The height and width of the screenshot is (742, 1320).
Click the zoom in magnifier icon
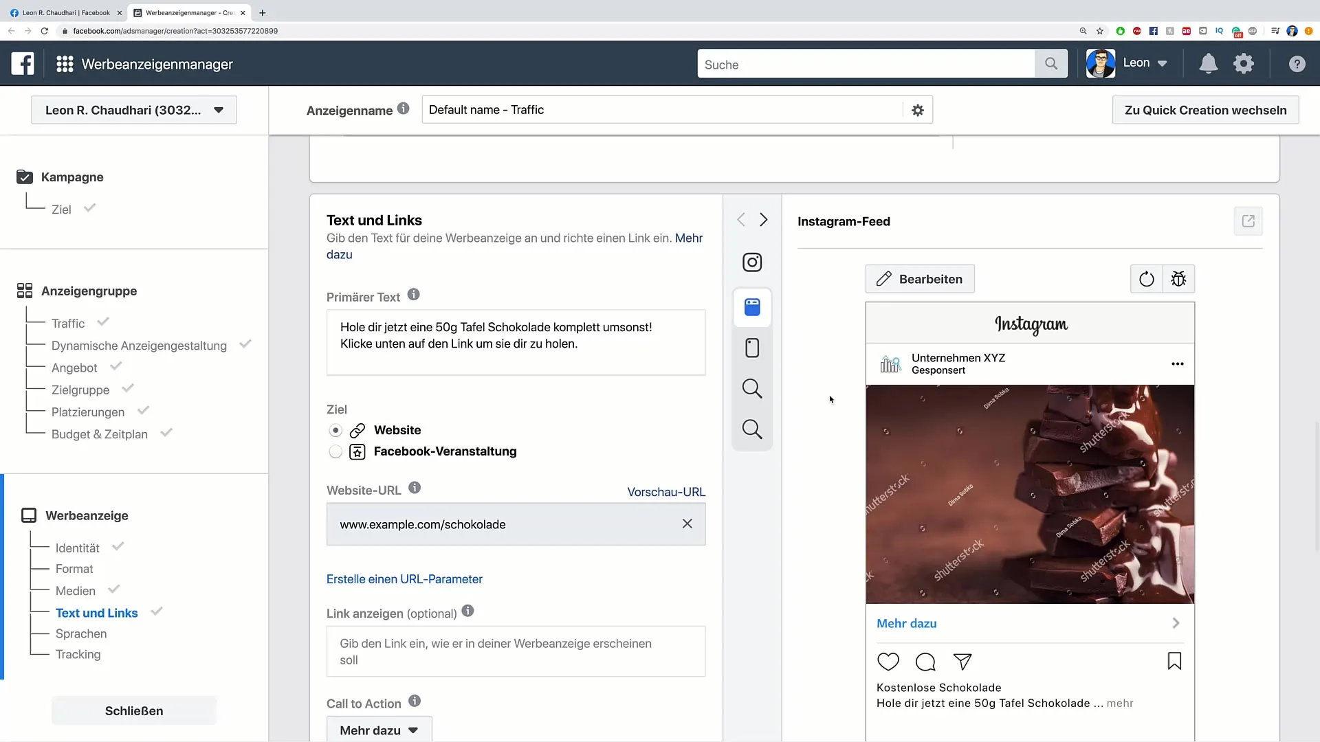[x=753, y=387]
